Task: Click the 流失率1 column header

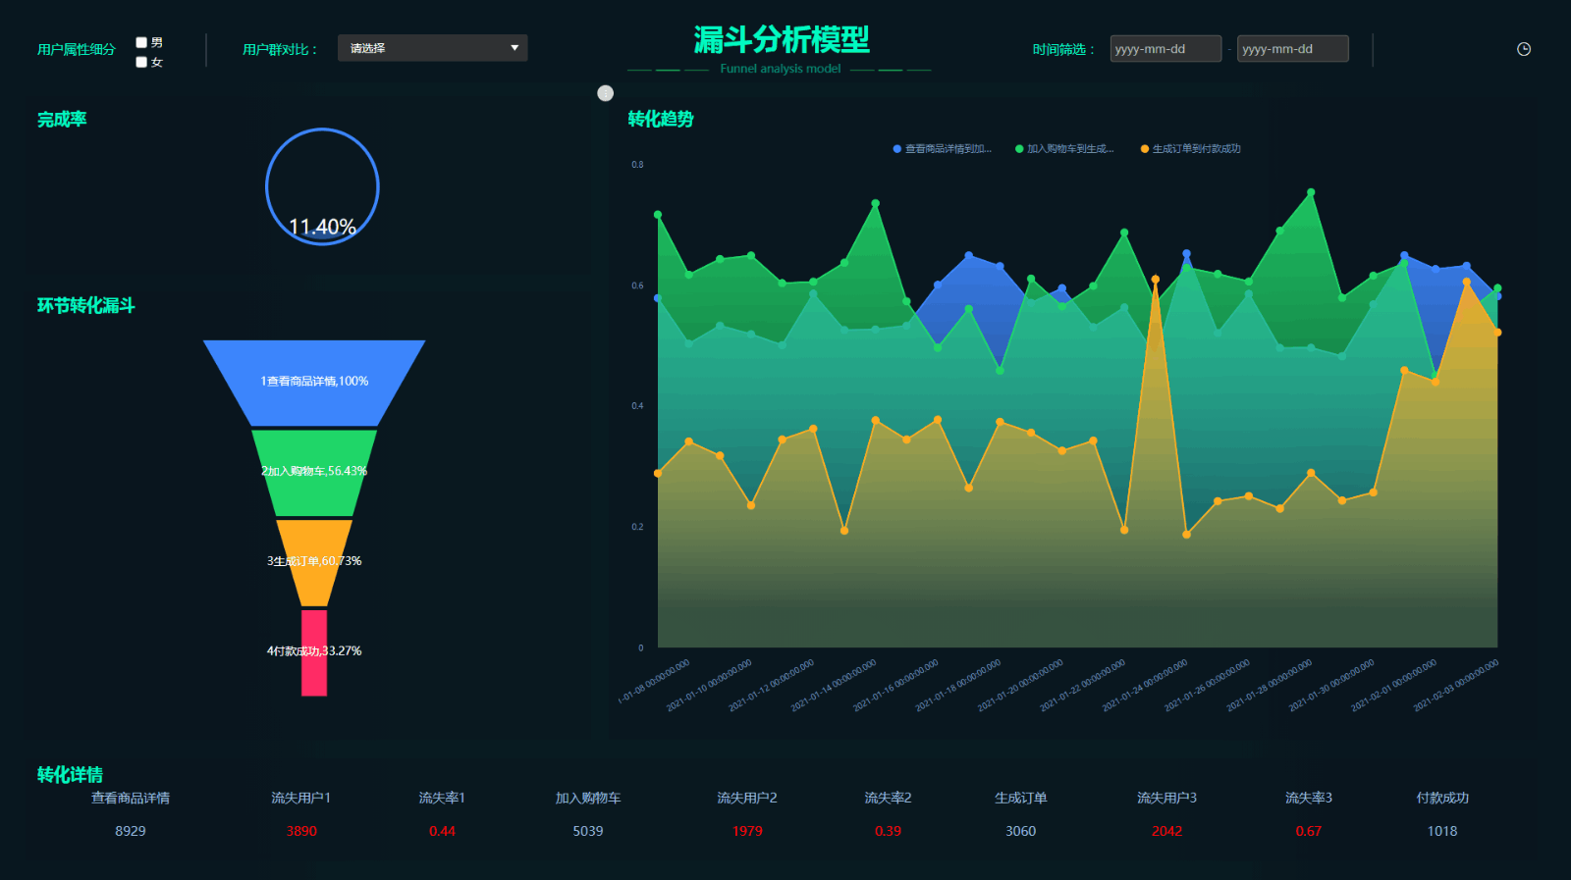Action: click(442, 798)
